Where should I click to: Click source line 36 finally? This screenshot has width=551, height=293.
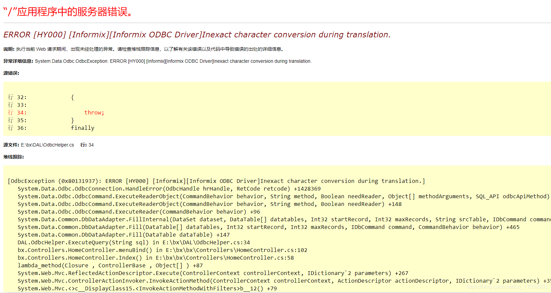[51, 128]
